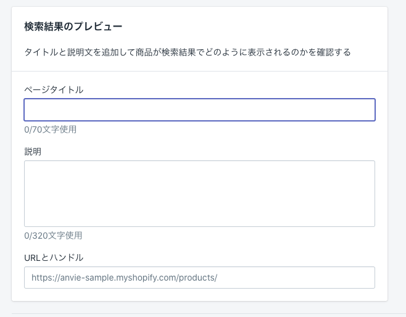Click the 0/70文字使用 character counter
The height and width of the screenshot is (317, 406).
[51, 130]
